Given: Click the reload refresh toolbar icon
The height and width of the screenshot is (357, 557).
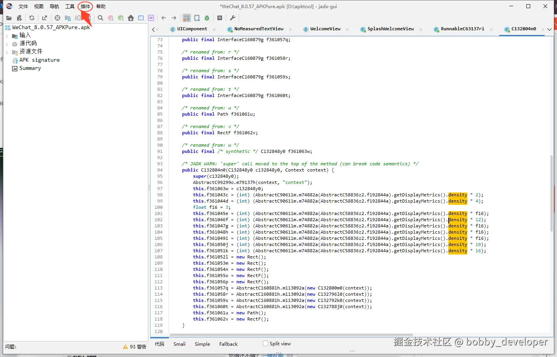Looking at the screenshot, I should [32, 18].
